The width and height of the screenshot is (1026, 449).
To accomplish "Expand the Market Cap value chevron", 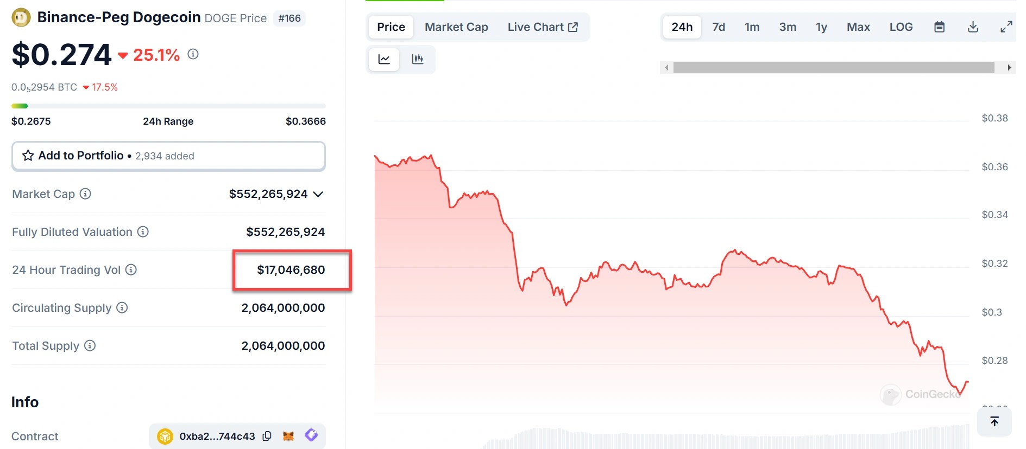I will coord(318,194).
